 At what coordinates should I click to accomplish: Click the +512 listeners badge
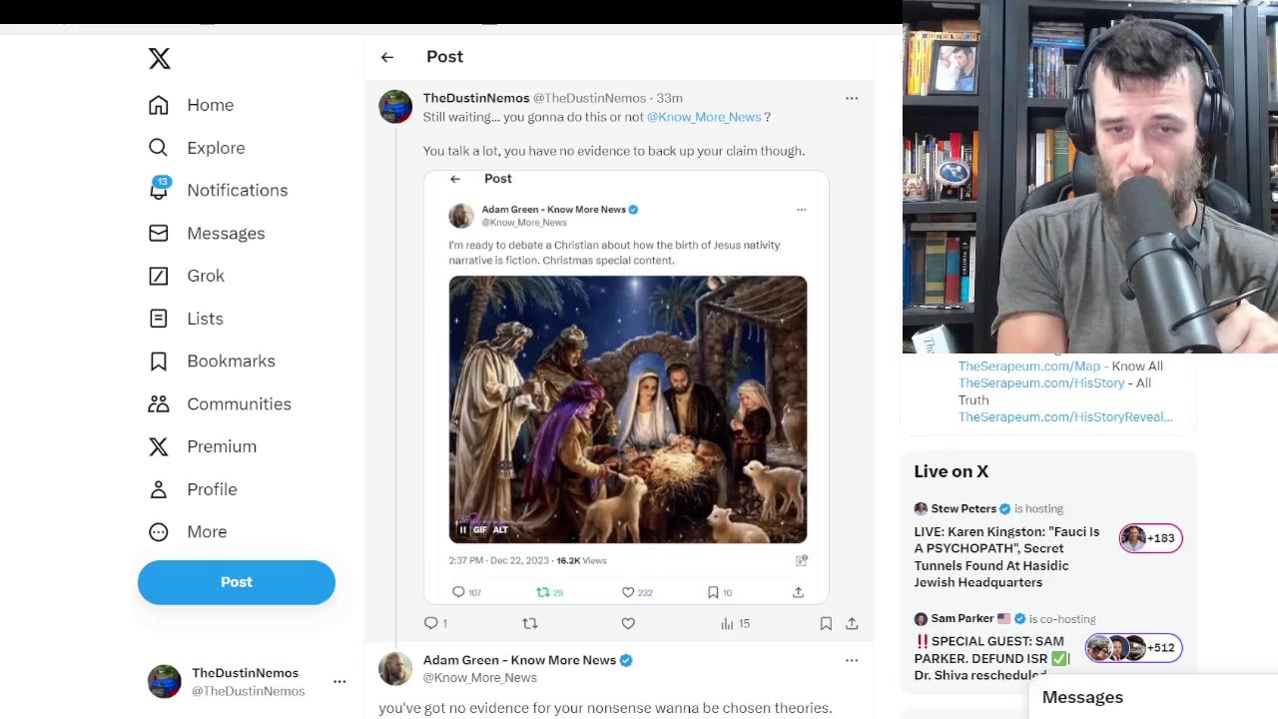[1133, 648]
